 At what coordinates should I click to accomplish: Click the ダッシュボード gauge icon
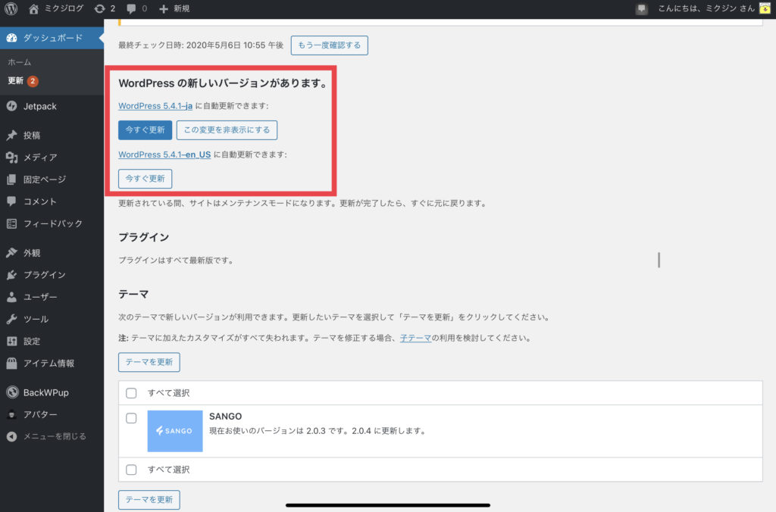[x=11, y=38]
